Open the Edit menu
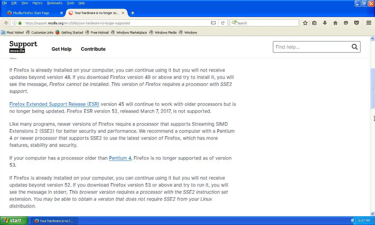This screenshot has width=375, height=225. tap(14, 3)
